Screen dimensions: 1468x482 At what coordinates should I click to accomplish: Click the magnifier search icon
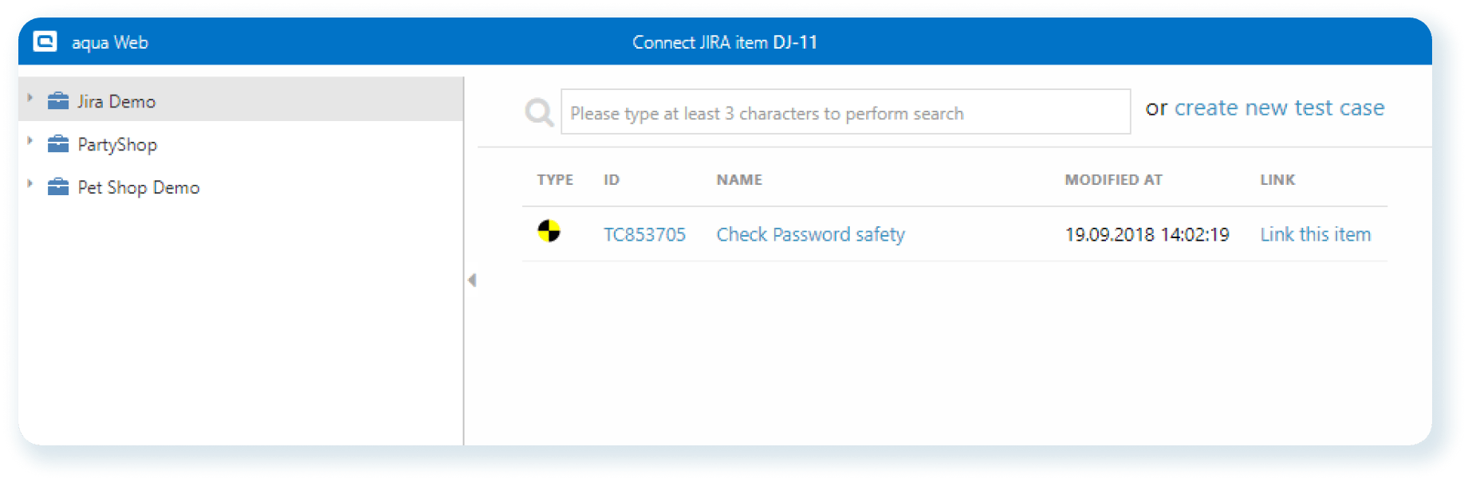click(x=539, y=112)
